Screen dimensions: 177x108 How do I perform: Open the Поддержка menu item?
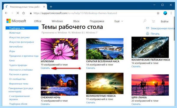point(97,21)
